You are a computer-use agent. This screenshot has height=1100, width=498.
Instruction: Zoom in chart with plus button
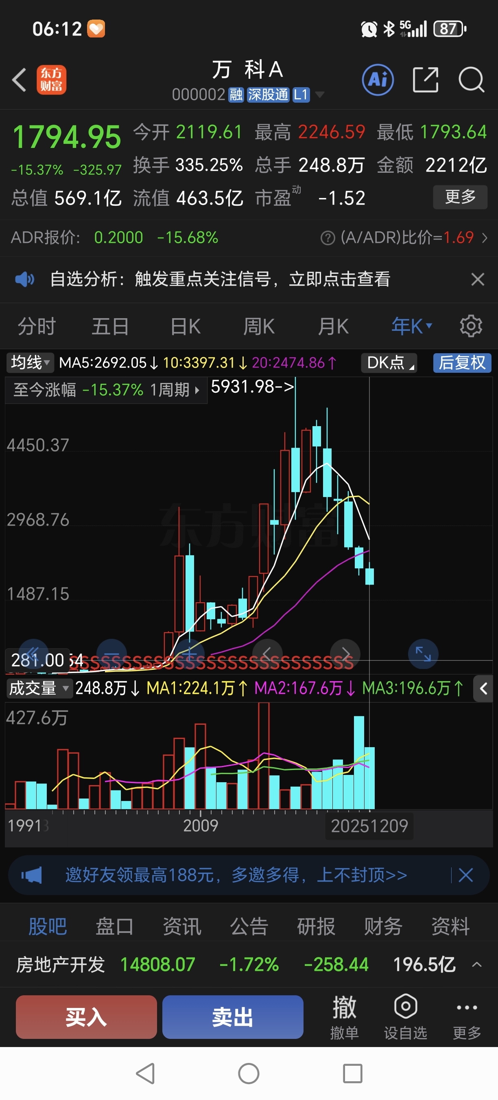[x=190, y=654]
